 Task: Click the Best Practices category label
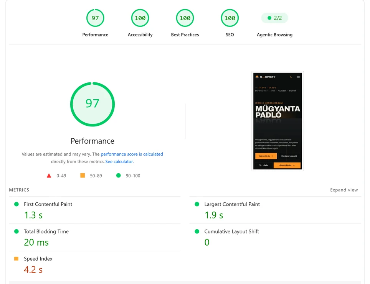(185, 34)
